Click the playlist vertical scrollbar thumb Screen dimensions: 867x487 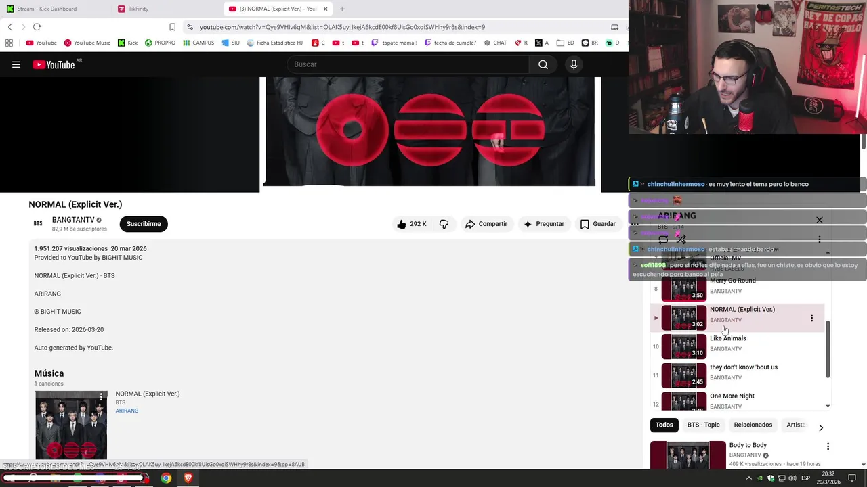828,350
